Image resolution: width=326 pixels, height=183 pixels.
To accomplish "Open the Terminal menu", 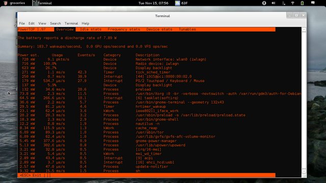I will click(x=71, y=23).
